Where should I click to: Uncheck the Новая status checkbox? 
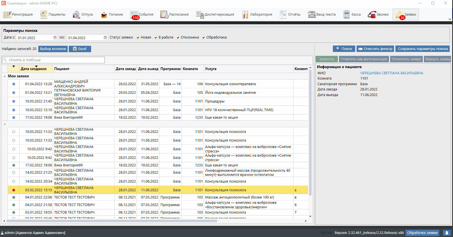click(x=138, y=38)
